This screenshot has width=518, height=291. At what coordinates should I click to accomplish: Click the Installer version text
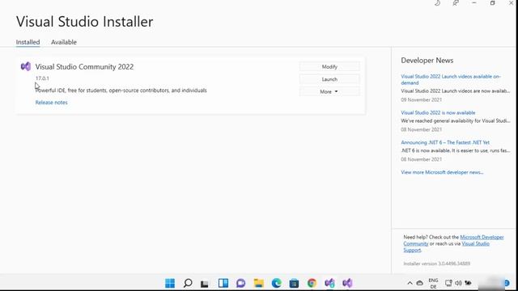coord(437,264)
